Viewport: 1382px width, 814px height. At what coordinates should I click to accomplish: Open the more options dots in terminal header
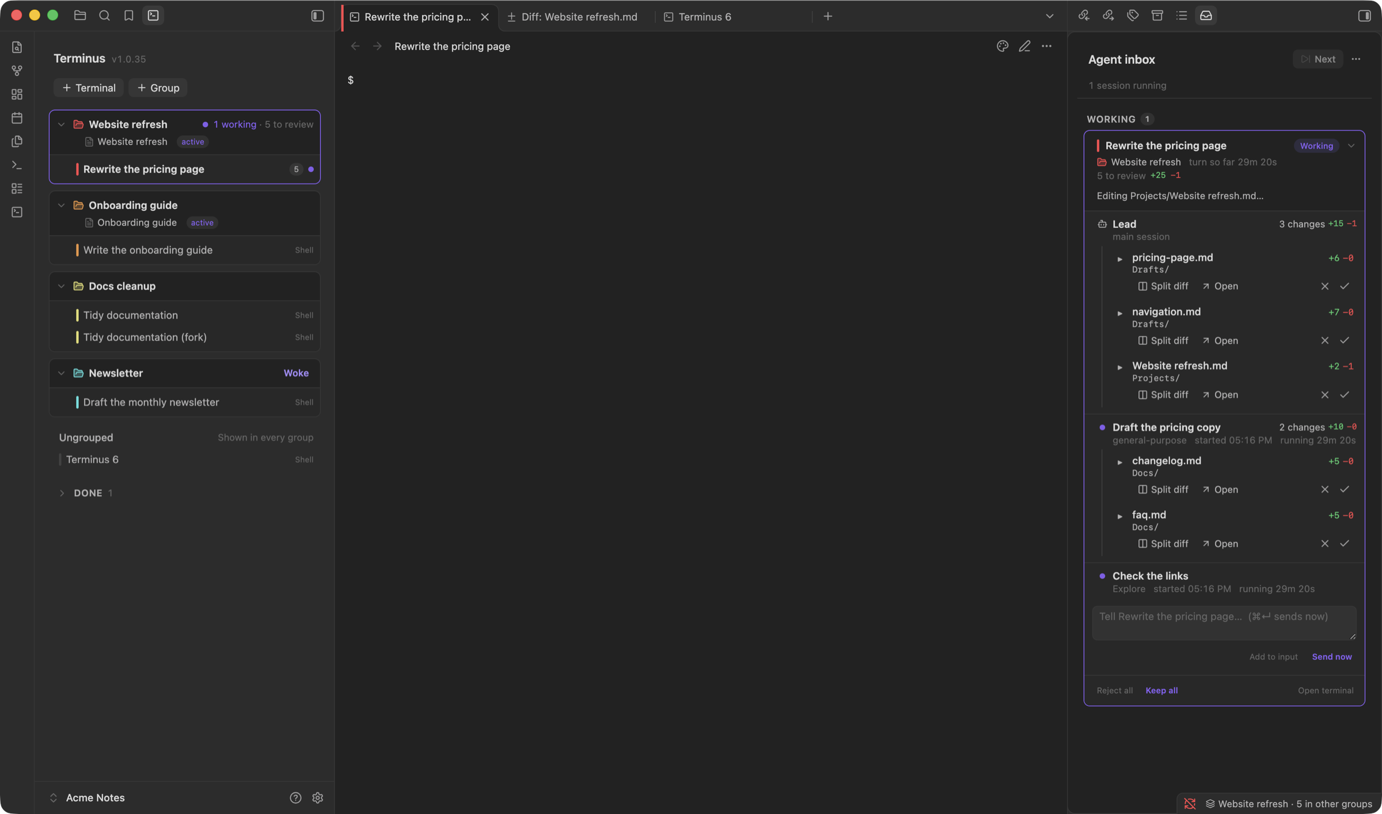[1046, 46]
